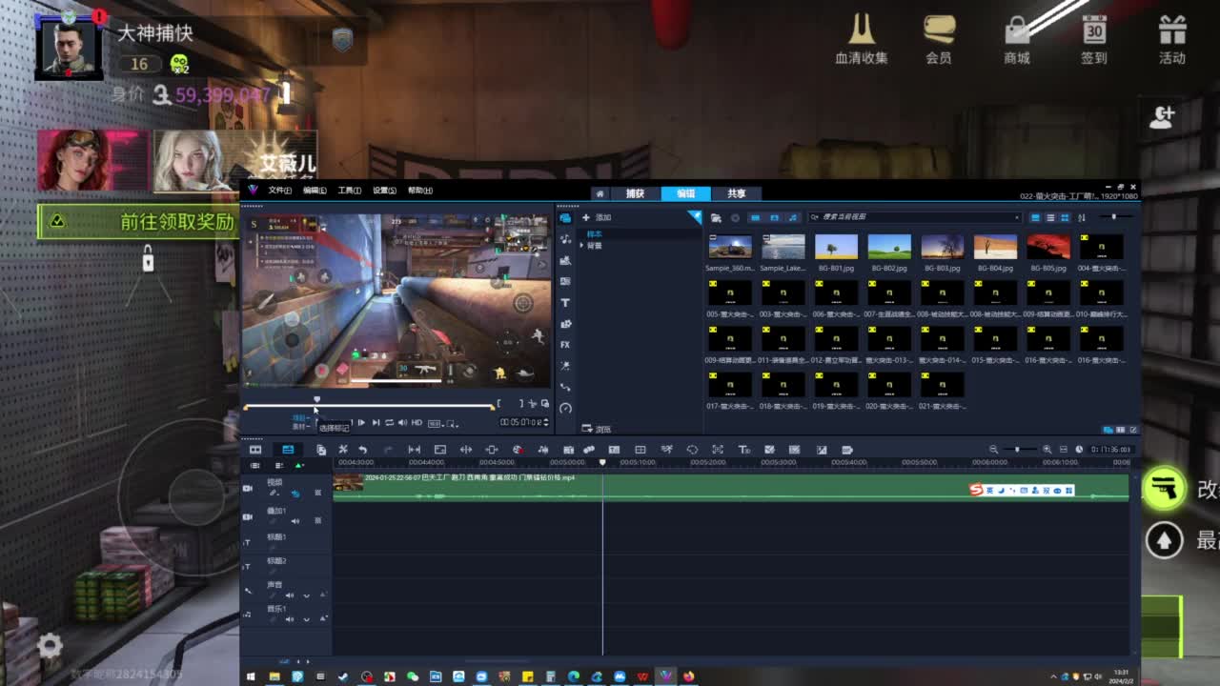Open the 设置 menu
1220x686 pixels.
point(384,191)
